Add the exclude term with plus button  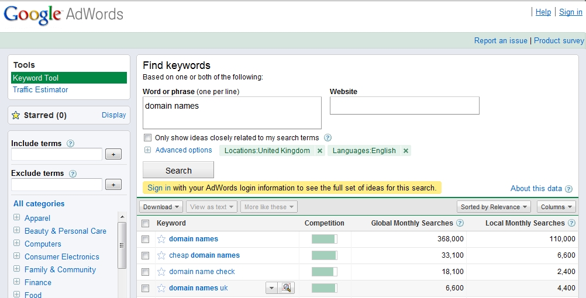tap(113, 185)
